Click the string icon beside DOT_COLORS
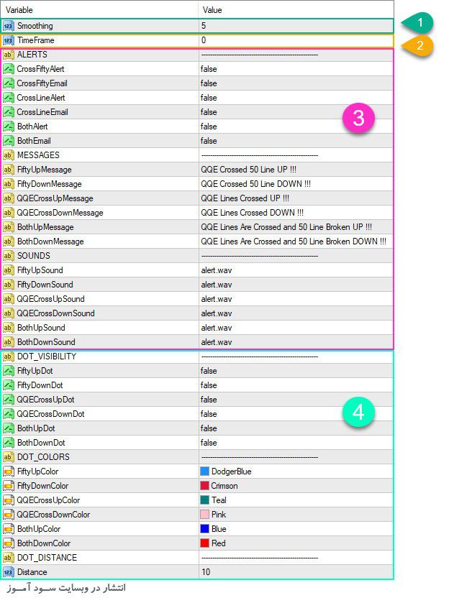Screen dimensions: 449x598 [8, 457]
